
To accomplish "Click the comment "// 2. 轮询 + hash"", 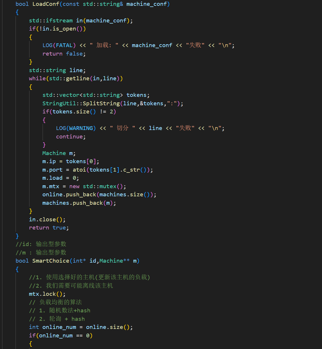I will 57,319.
